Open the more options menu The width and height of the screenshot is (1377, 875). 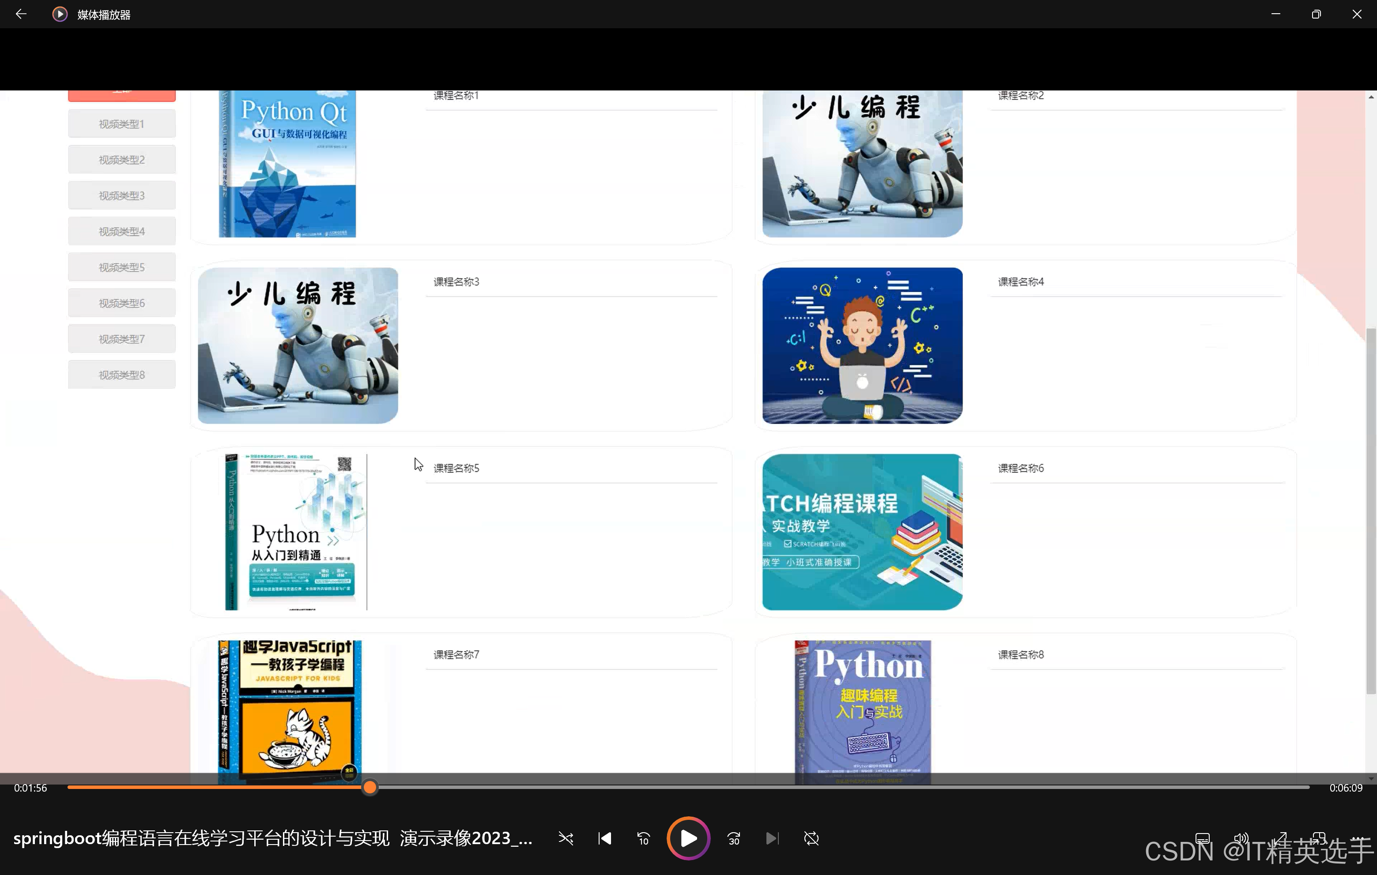pos(1358,838)
